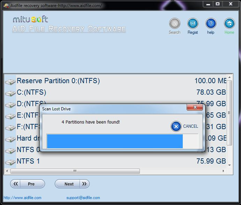Open the Regist shopping cart icon

tap(193, 23)
